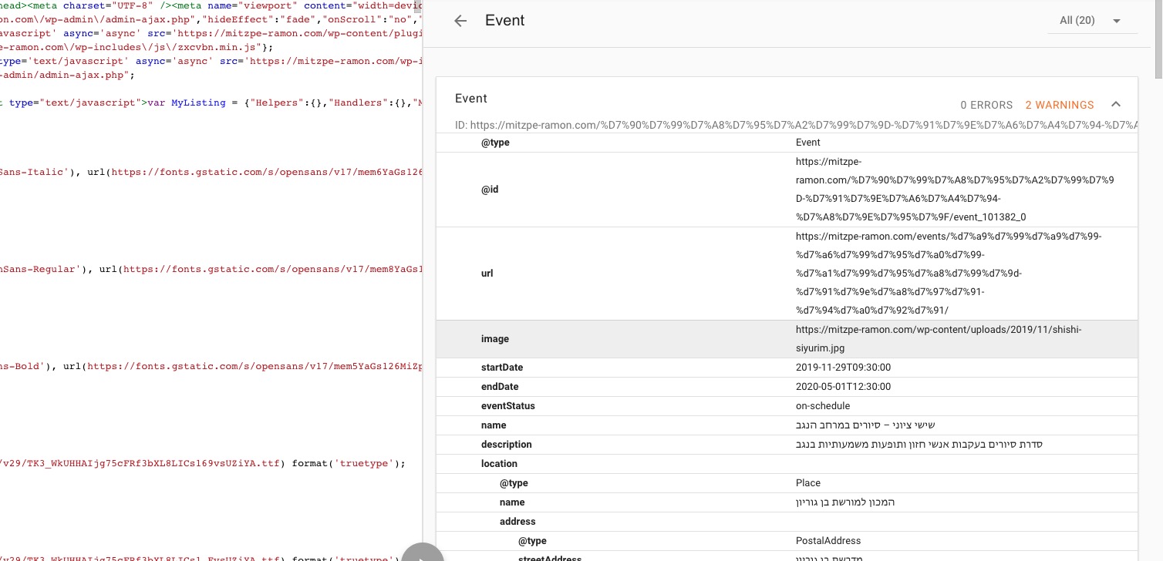Viewport: 1163px width, 561px height.
Task: Click the description property row
Action: click(786, 445)
